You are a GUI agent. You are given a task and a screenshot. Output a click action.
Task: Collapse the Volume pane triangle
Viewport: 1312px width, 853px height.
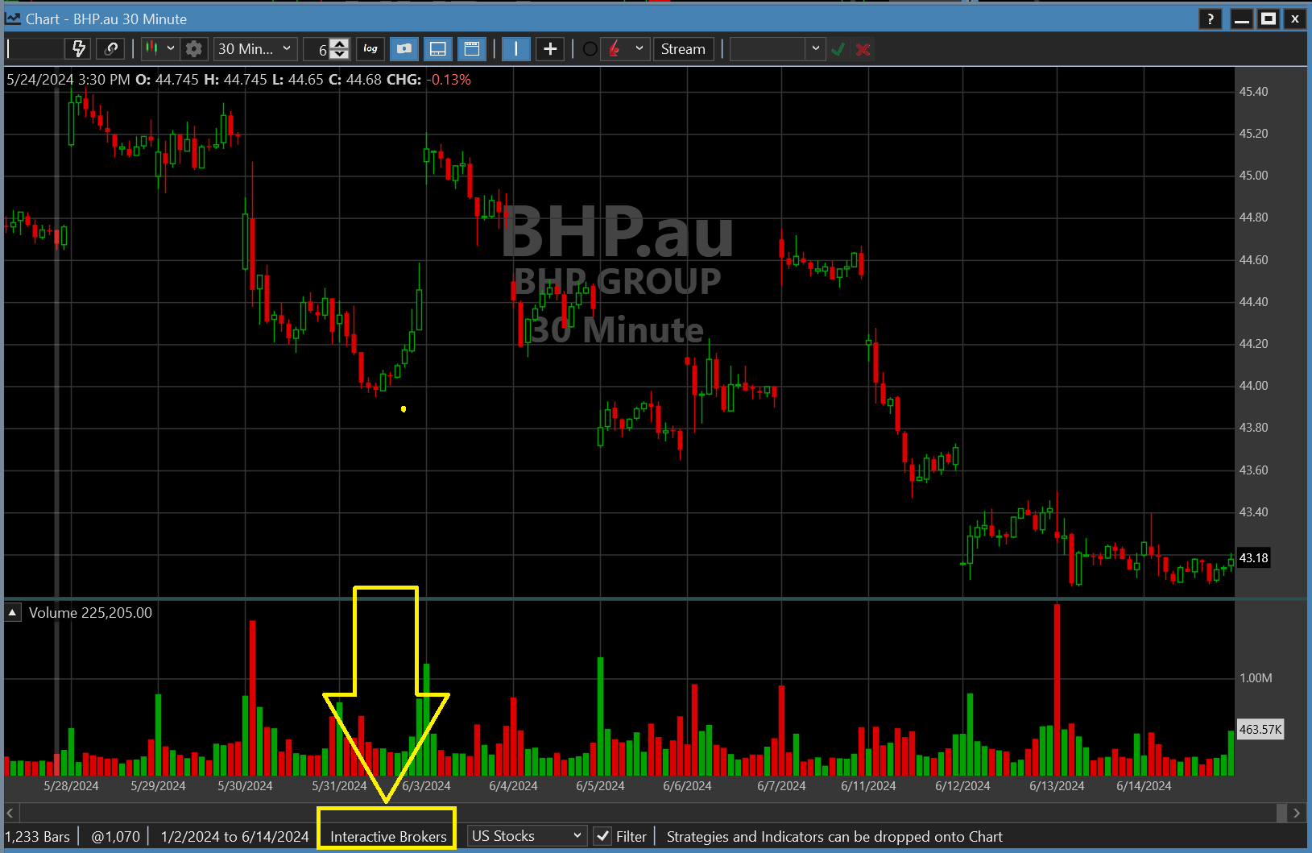pos(13,613)
